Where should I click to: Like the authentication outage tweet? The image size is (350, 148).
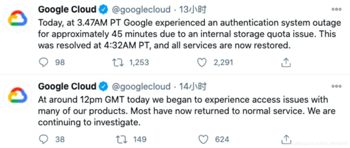(201, 62)
